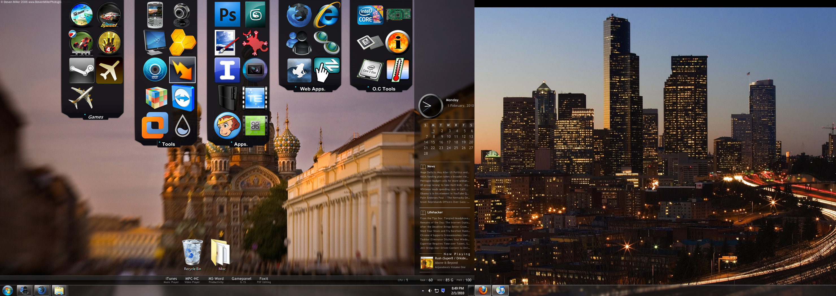Select February 28 on the calendar
Viewport: 836px width, 296px height.
coord(426,154)
